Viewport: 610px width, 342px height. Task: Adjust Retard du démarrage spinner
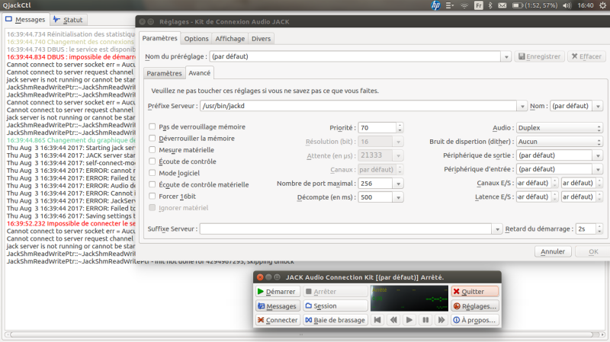599,229
